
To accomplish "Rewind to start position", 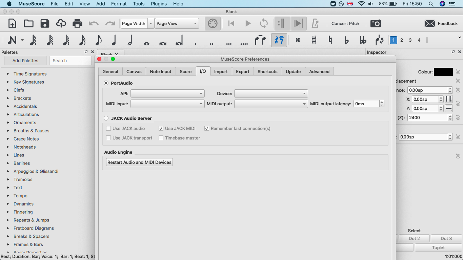I will [231, 23].
